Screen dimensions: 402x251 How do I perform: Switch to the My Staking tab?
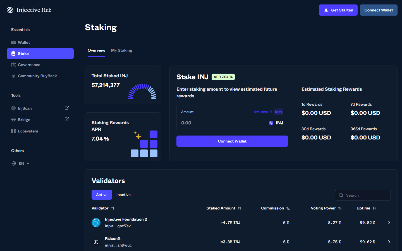point(122,50)
